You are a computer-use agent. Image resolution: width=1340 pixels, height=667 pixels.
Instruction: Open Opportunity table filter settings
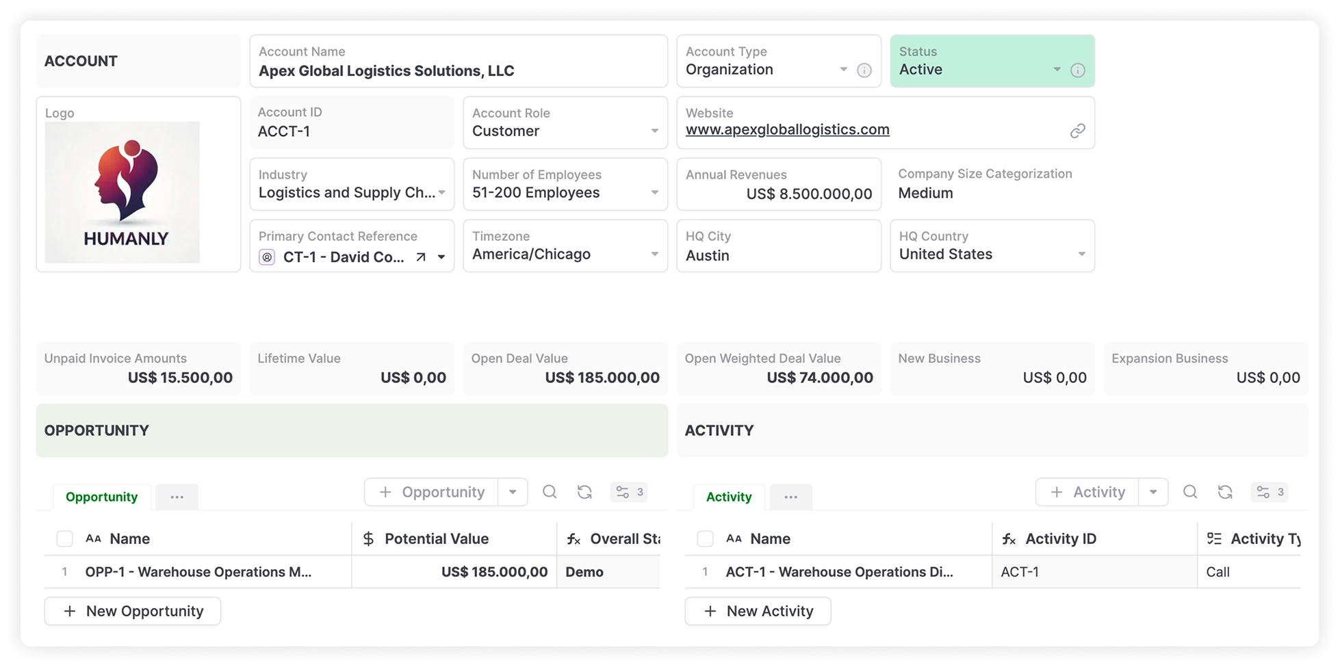click(x=629, y=492)
